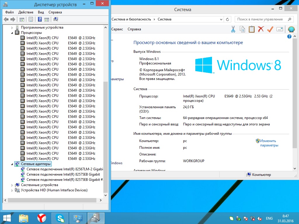The height and width of the screenshot is (224, 299).
Task: Collapse the Сетевые адаптеры node
Action: [12, 164]
